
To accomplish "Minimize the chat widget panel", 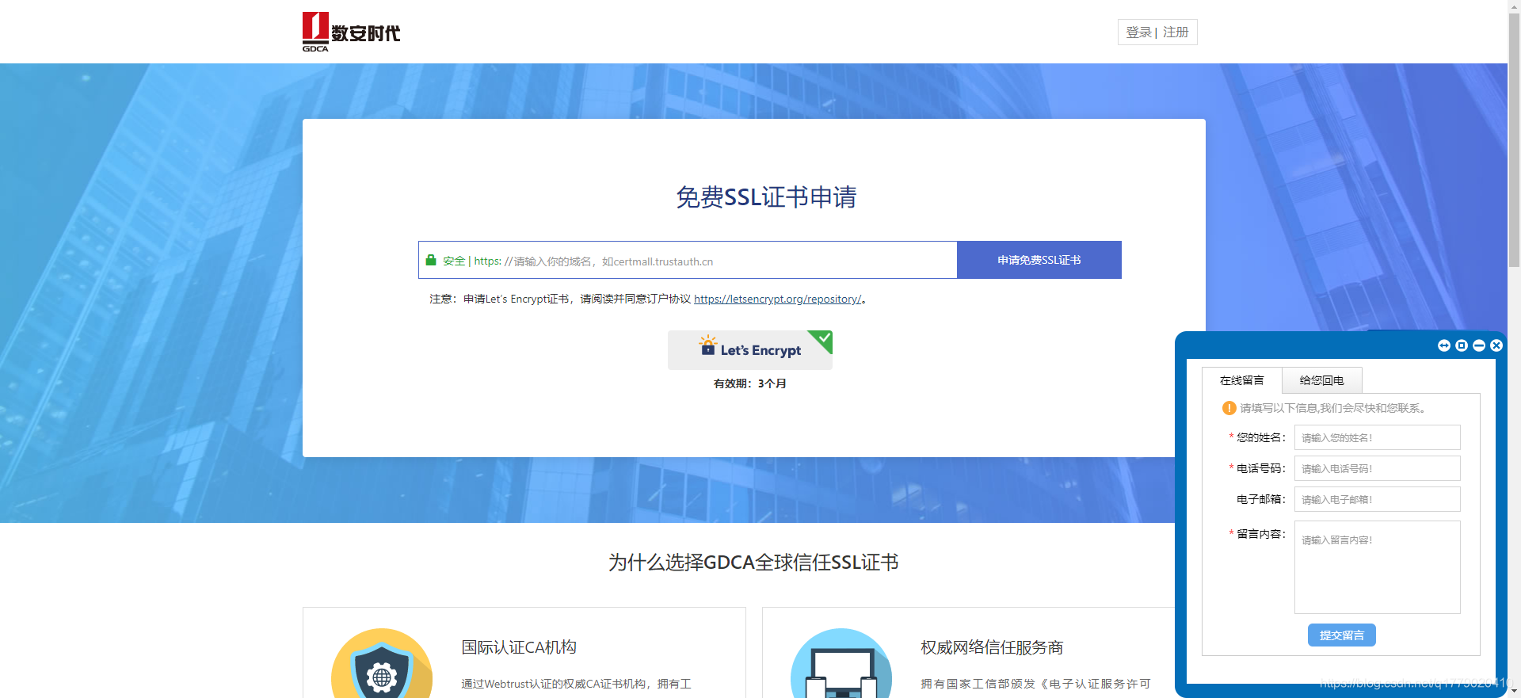I will coord(1479,345).
